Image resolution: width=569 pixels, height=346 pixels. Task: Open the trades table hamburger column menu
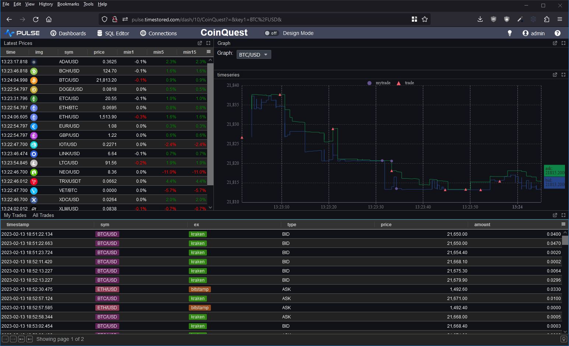click(x=563, y=224)
